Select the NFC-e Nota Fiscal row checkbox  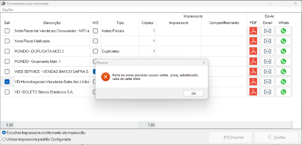point(7,31)
